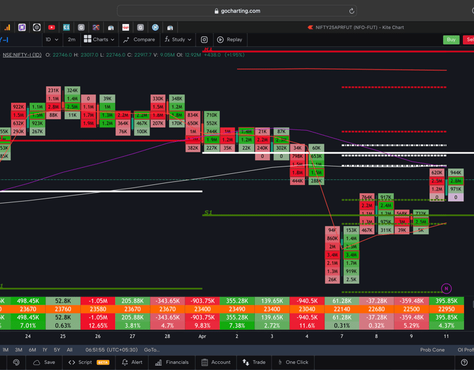Open the GoTo... date picker
Screen dimensions: 474x370
152,350
